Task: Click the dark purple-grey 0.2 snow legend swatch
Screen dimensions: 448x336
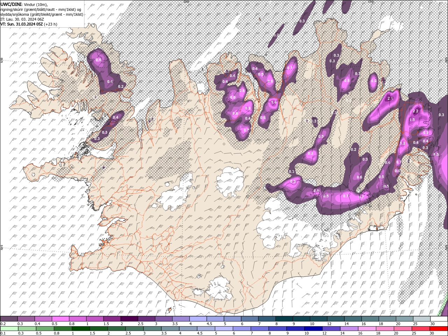Action: [x=9, y=318]
